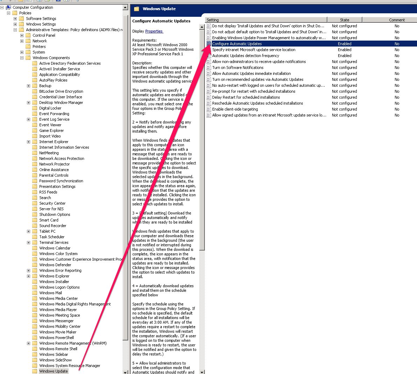This screenshot has height=374, width=417.
Task: Click policy icon for Specify intranet Microsoft update service location
Action: click(209, 50)
